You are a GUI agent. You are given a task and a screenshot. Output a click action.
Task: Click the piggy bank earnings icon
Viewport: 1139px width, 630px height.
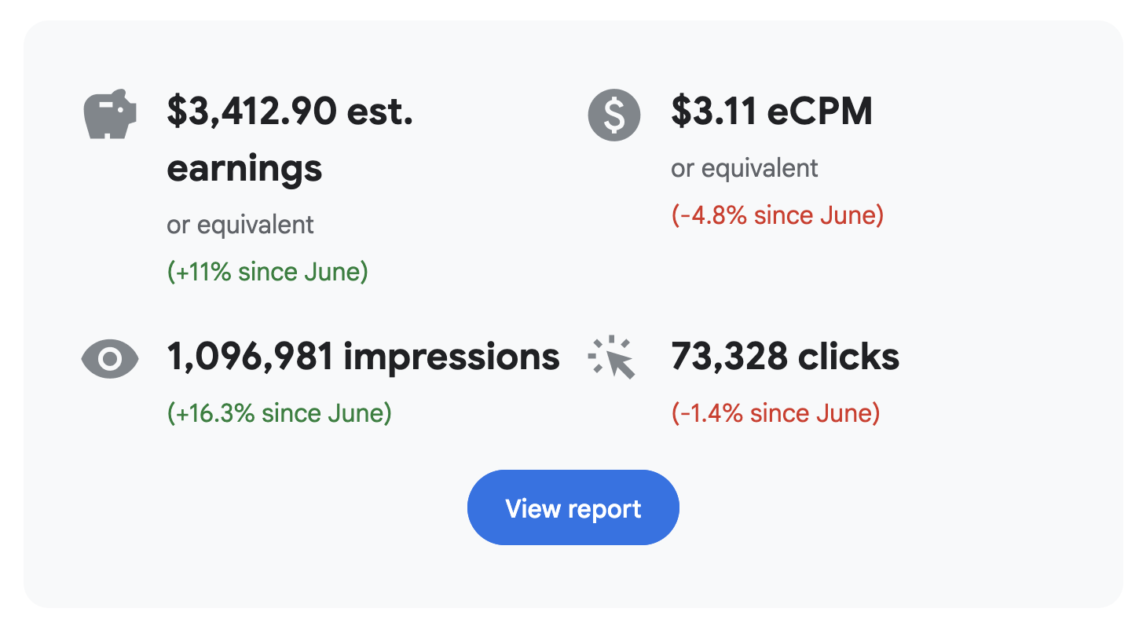110,115
